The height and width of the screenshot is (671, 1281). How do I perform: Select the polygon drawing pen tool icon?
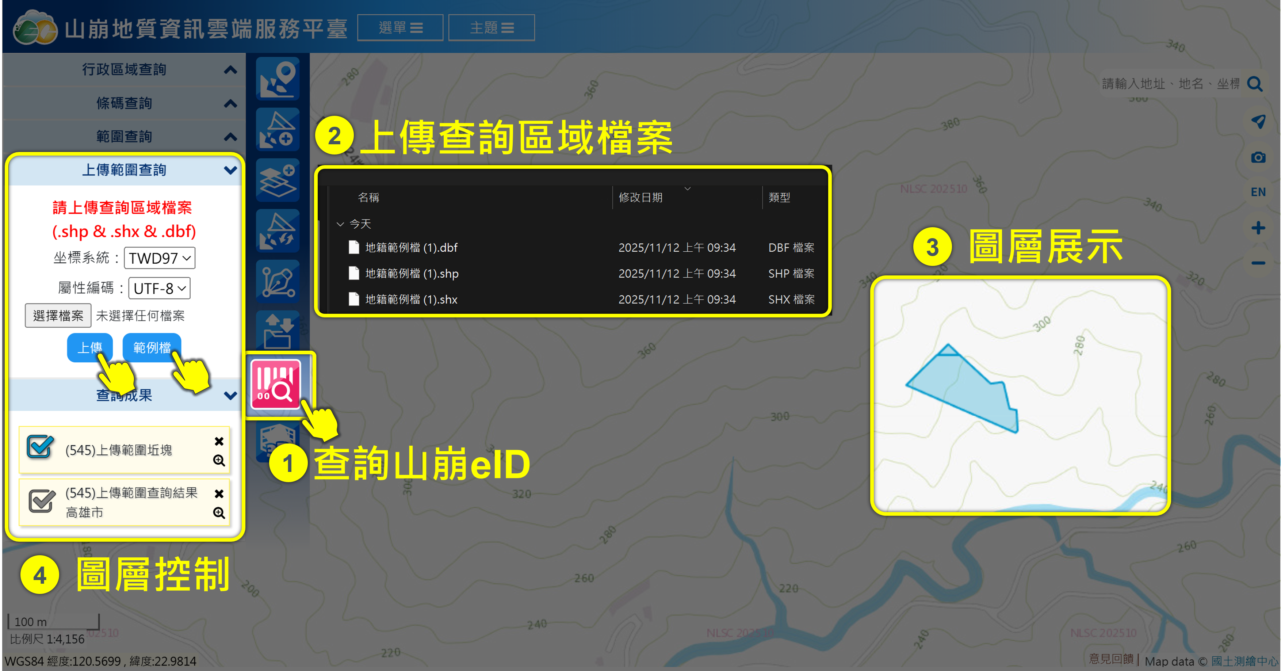(x=278, y=282)
